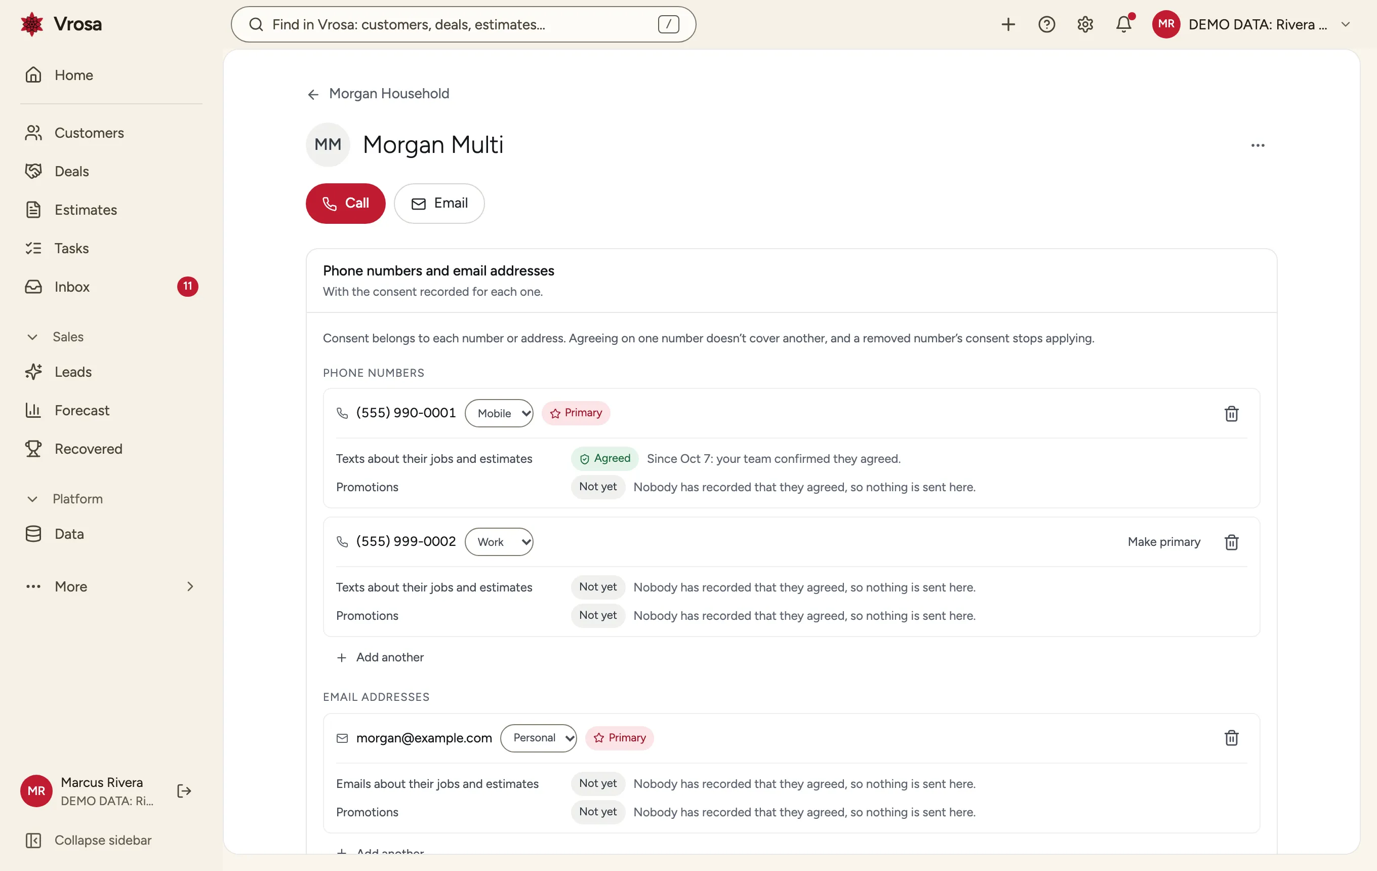Open settings gear icon
Viewport: 1377px width, 871px height.
pyautogui.click(x=1085, y=25)
